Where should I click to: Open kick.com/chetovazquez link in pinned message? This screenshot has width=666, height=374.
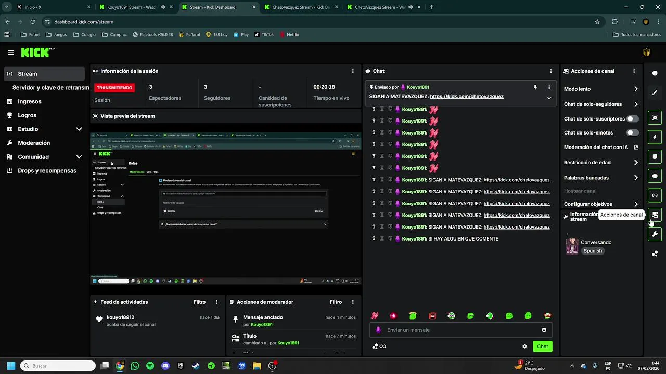tap(467, 97)
